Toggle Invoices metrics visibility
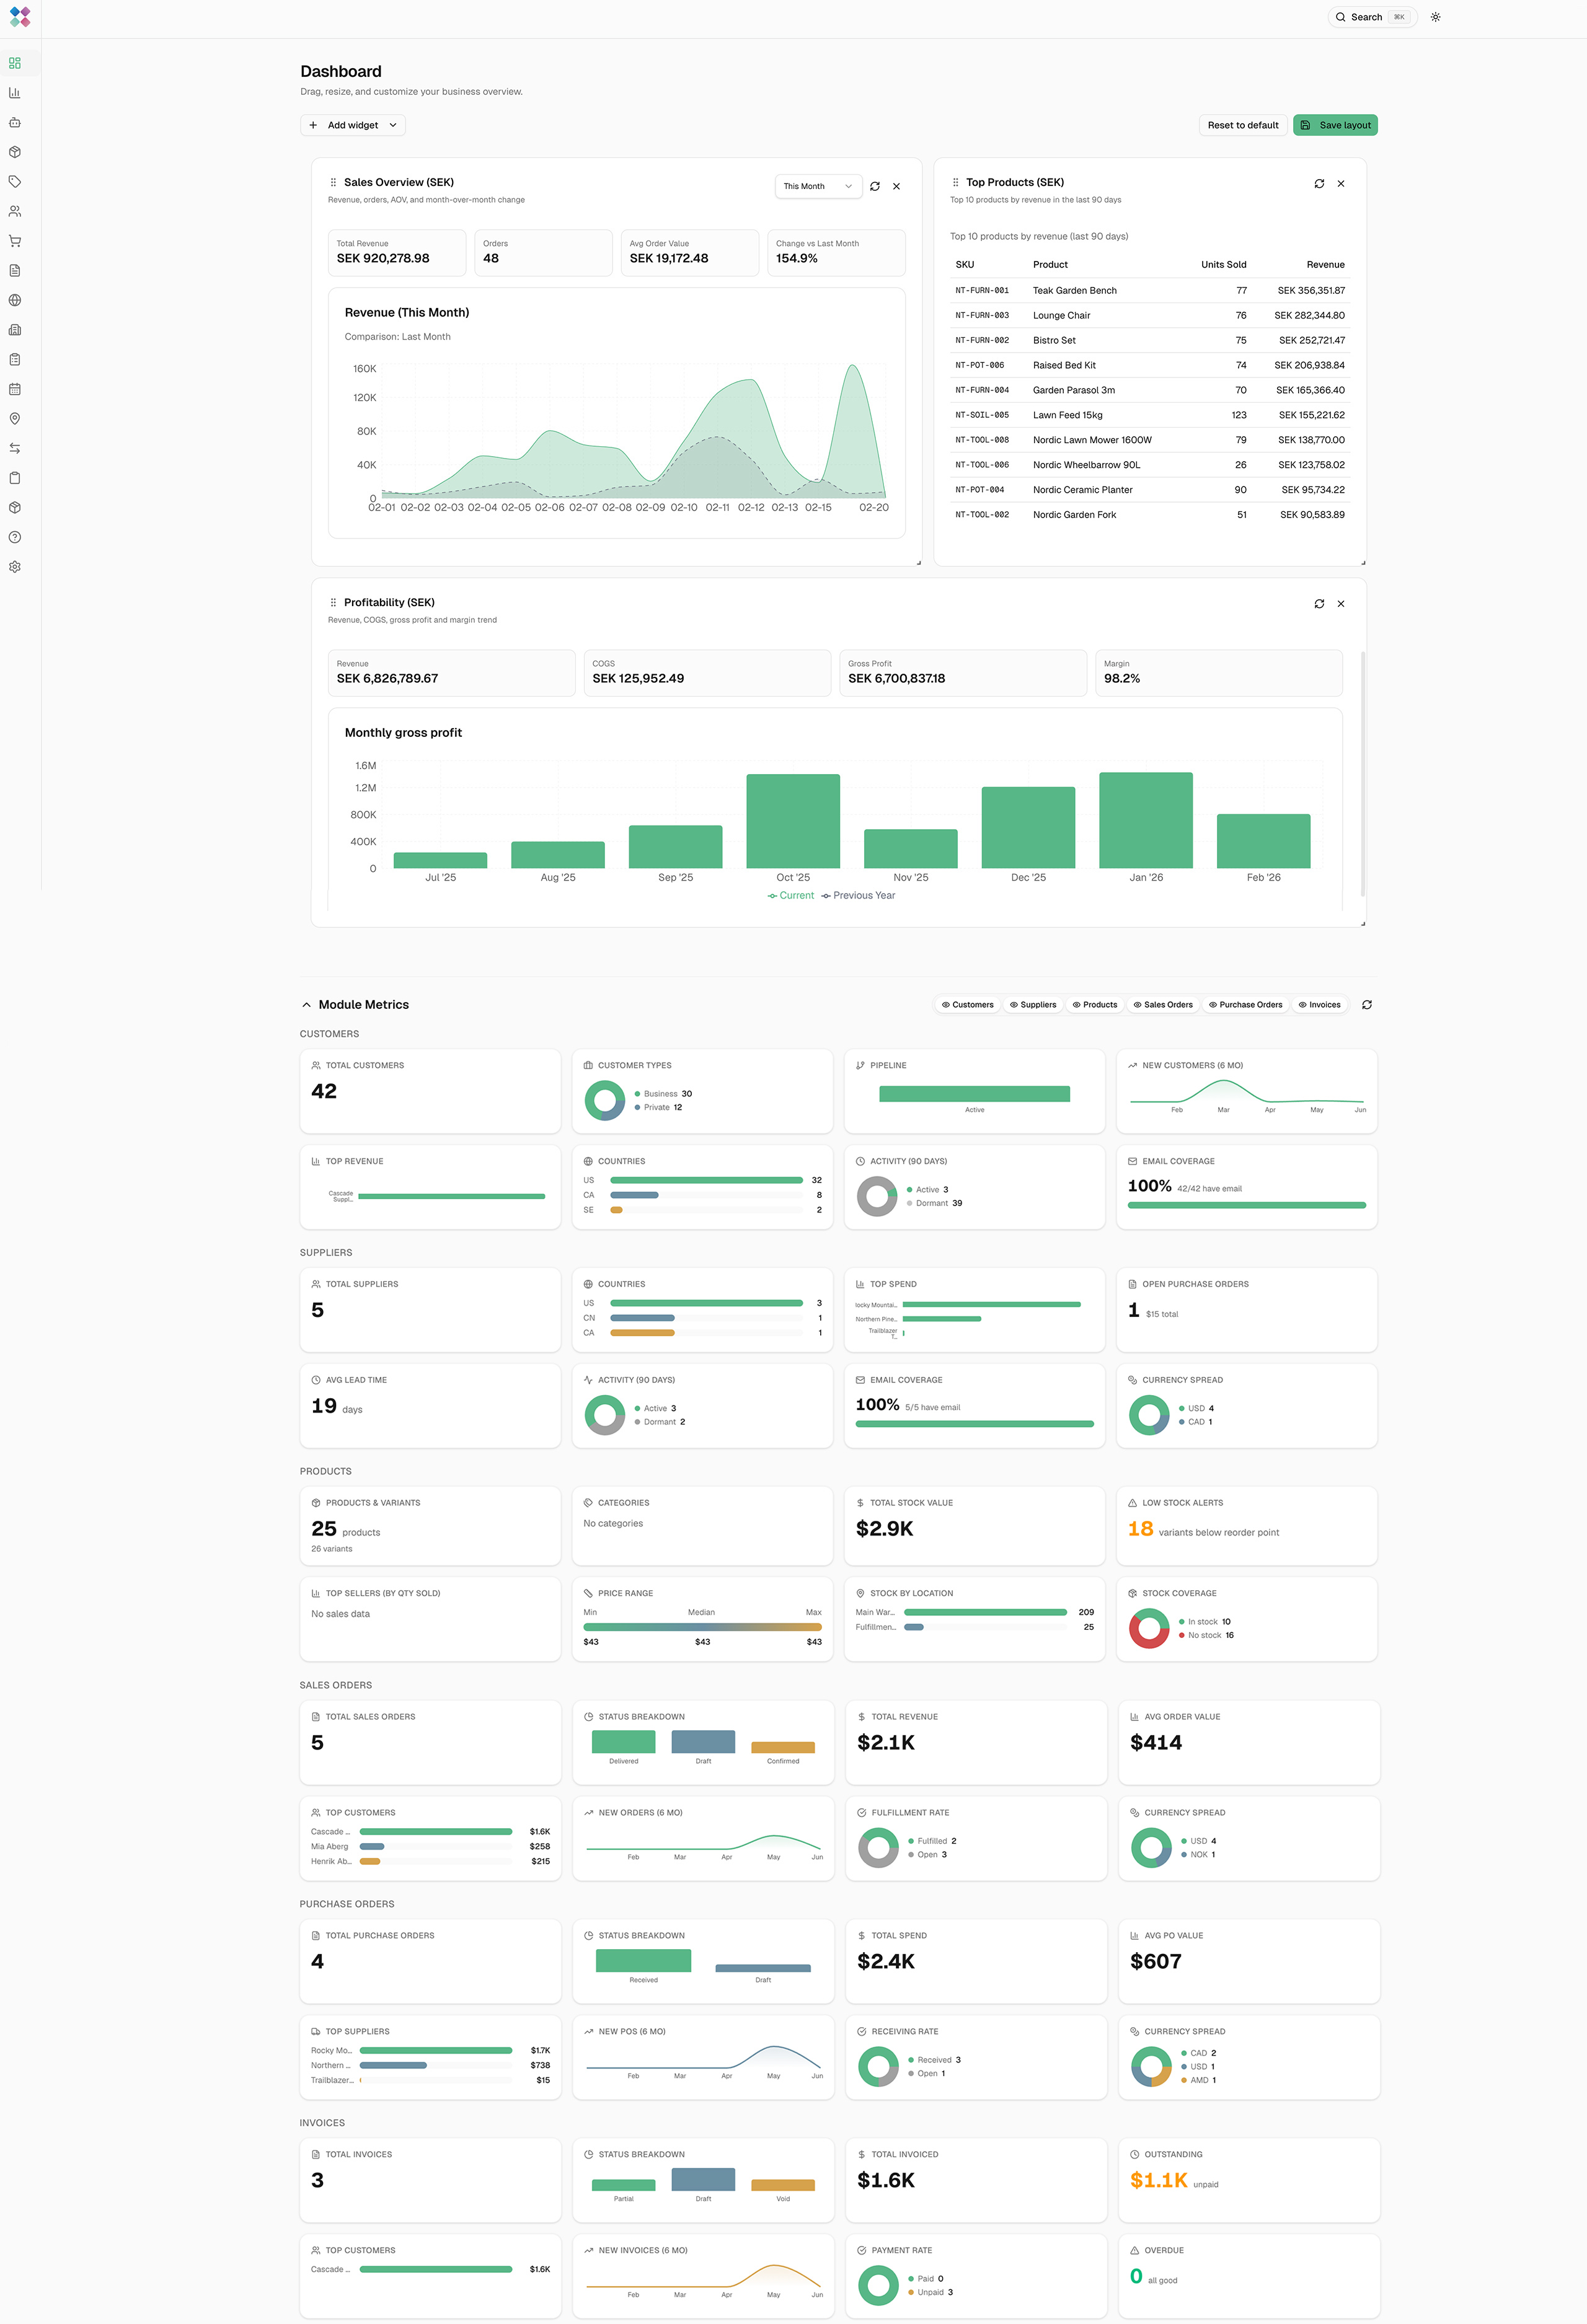 (x=1320, y=1005)
